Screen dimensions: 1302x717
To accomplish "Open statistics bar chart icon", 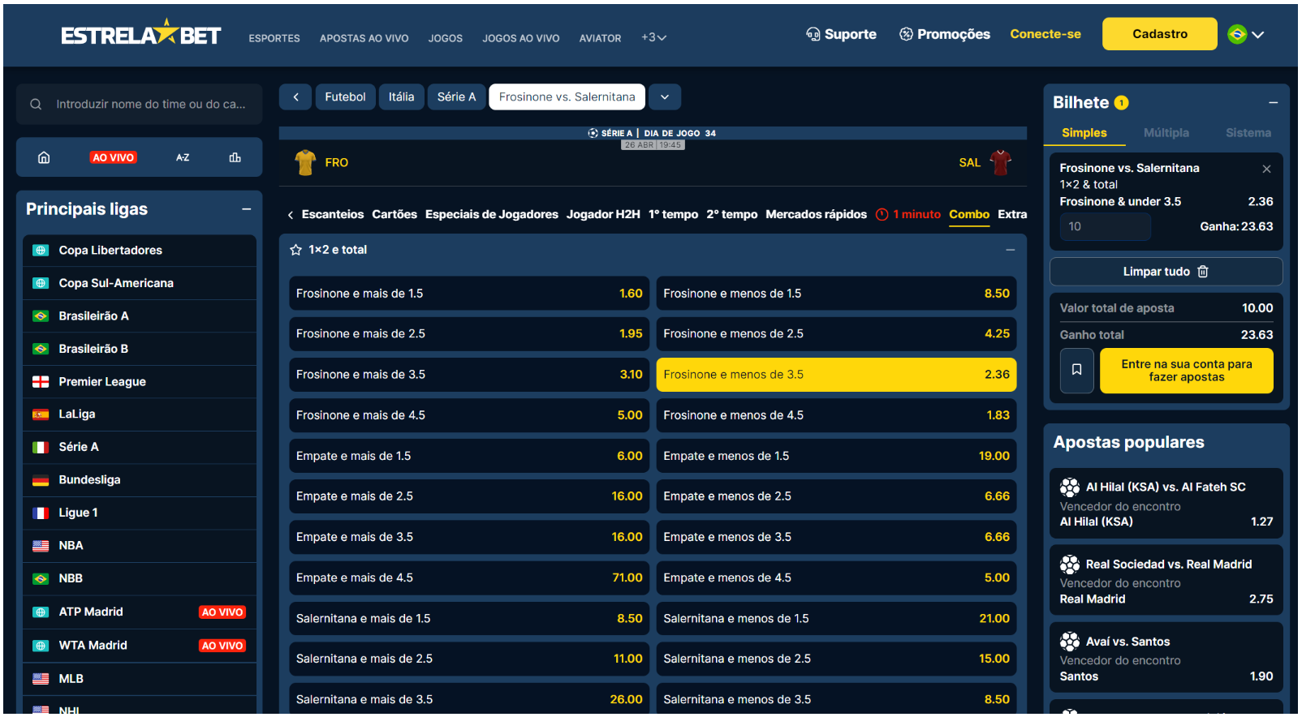I will coord(235,157).
